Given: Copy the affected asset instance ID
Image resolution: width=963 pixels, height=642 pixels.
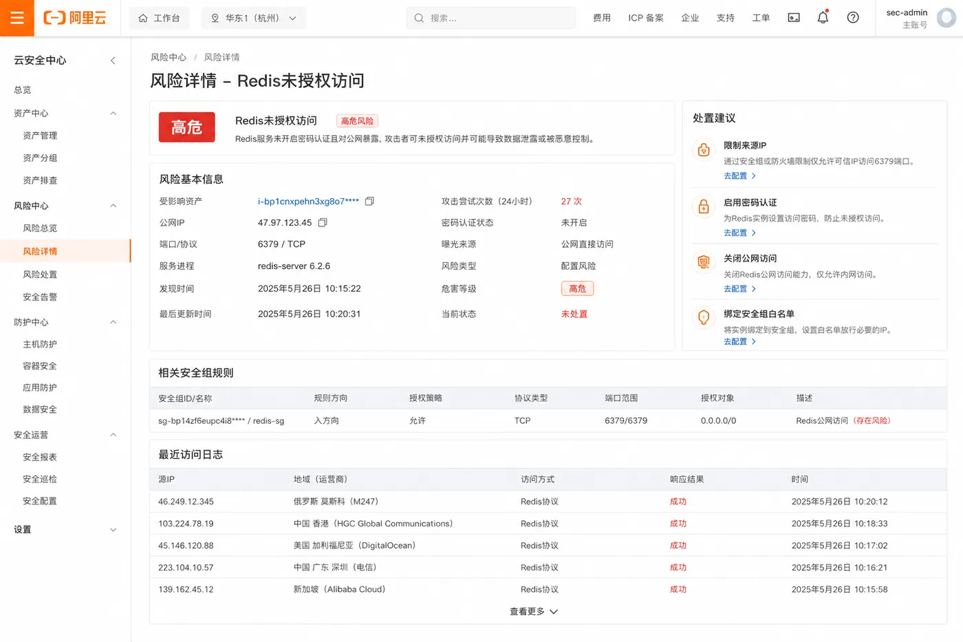Looking at the screenshot, I should pyautogui.click(x=369, y=202).
